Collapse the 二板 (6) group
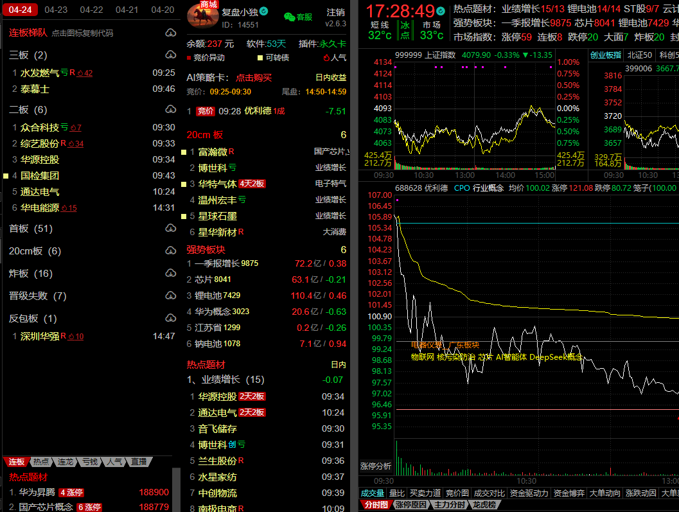679x512 pixels. (28, 110)
